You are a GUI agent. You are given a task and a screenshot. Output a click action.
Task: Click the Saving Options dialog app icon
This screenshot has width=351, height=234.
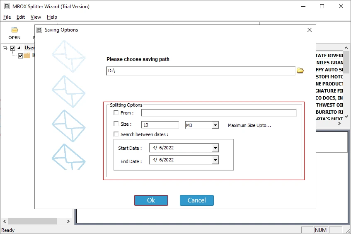[x=39, y=30]
